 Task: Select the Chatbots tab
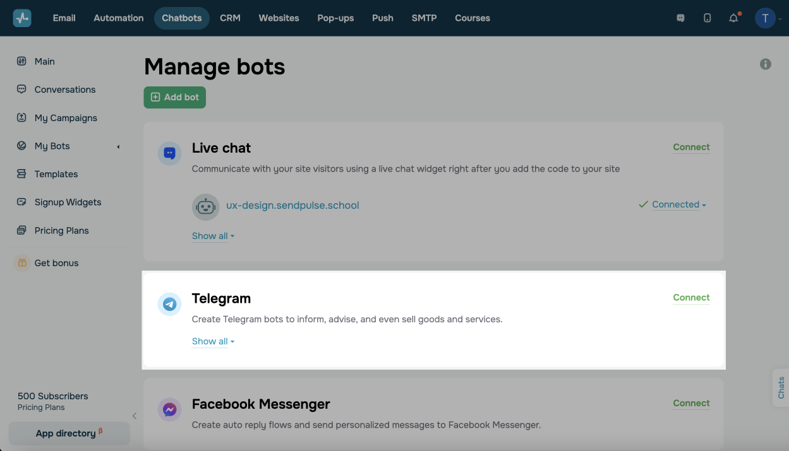pos(182,18)
